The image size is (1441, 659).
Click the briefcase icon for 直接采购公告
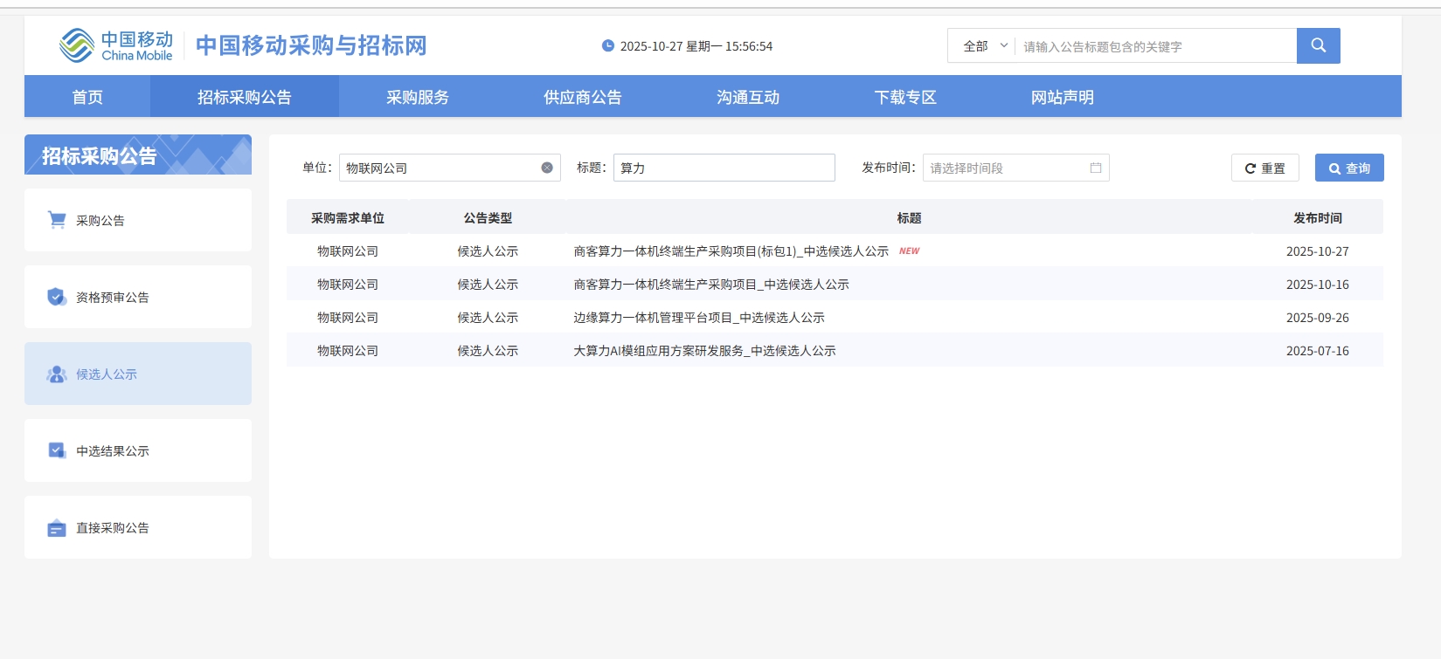[x=57, y=528]
